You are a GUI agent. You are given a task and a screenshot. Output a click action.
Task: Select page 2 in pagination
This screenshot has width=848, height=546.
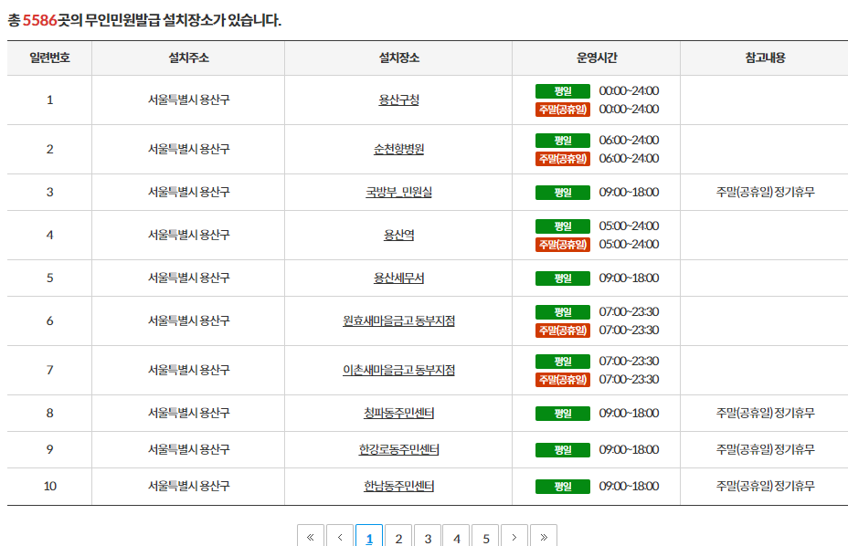point(398,538)
